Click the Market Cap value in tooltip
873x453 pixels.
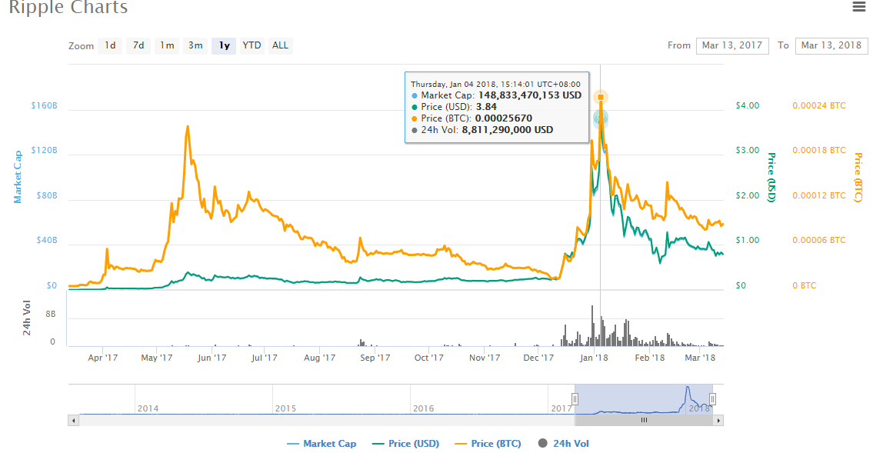(x=529, y=95)
